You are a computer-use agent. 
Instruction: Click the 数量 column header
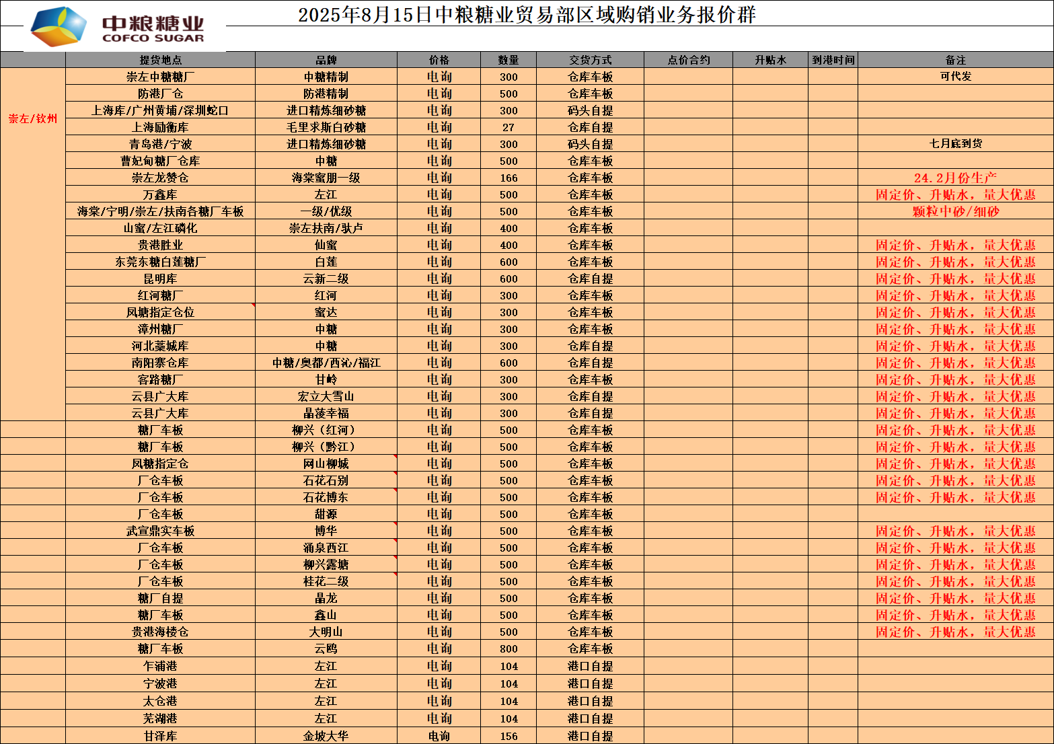point(508,60)
